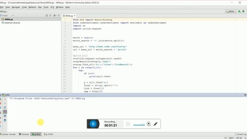Open Run panel gear settings
Screen dimensions: 247x139
coord(245,95)
